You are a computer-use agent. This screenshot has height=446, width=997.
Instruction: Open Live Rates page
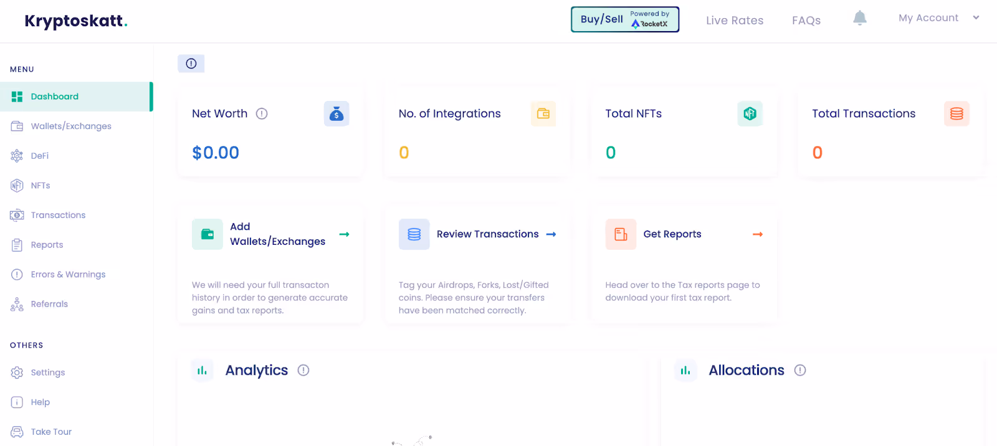pos(735,21)
